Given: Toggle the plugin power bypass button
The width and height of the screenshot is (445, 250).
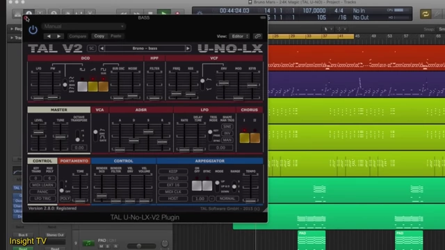Looking at the screenshot, I should click(x=33, y=29).
